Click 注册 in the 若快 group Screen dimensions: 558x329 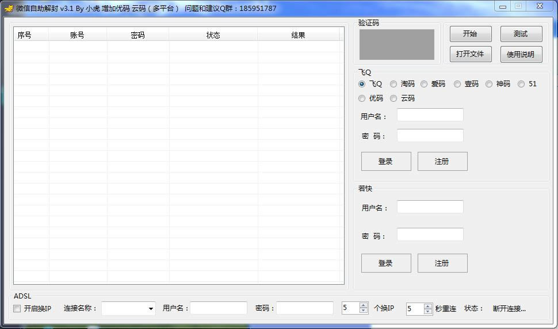point(442,263)
